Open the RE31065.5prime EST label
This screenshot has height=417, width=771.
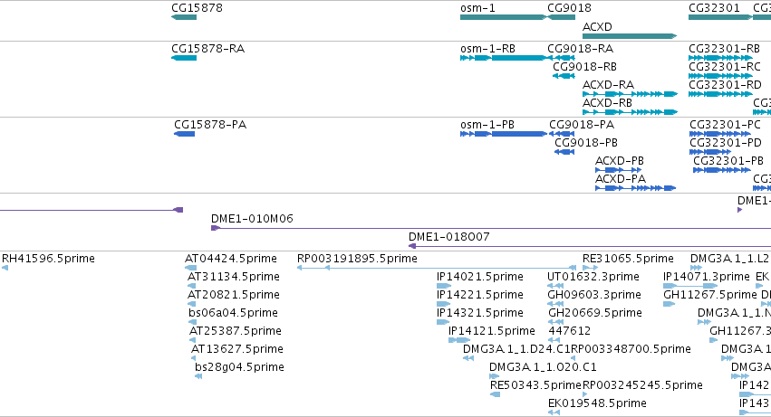tap(628, 259)
